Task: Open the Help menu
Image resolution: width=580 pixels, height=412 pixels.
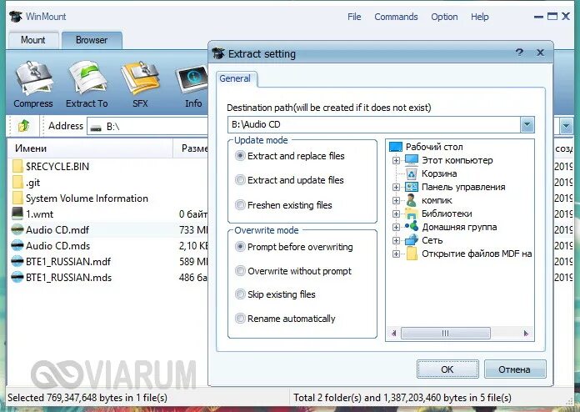Action: click(x=479, y=17)
